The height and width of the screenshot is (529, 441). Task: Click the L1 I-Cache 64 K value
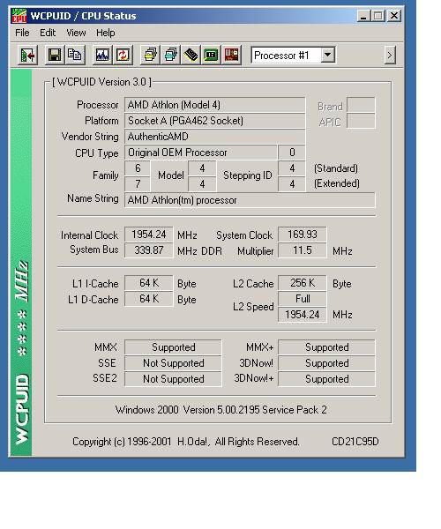pos(149,283)
